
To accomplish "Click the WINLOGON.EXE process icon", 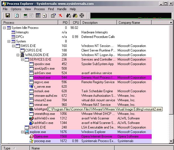I will (x=22, y=55).
